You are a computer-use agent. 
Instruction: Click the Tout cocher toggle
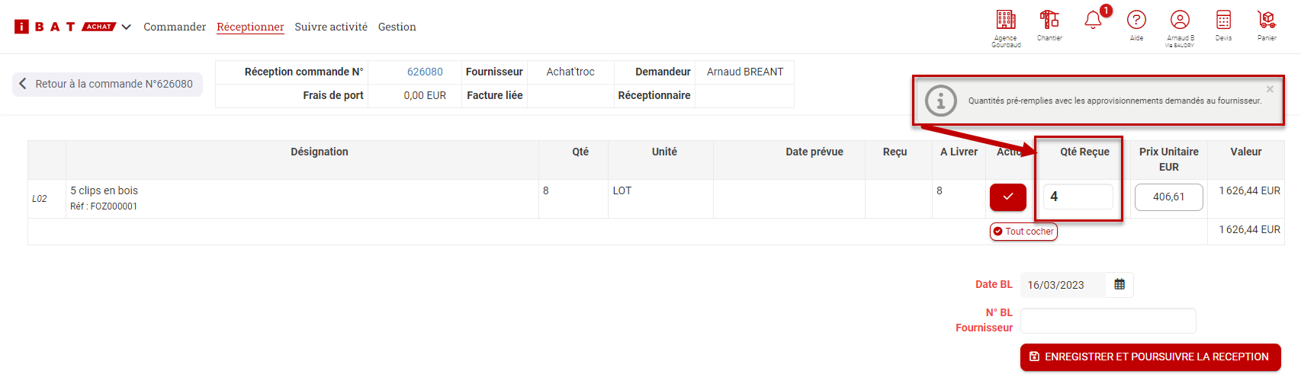[1023, 232]
